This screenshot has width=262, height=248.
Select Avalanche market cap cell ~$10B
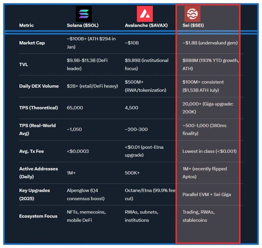pos(132,43)
